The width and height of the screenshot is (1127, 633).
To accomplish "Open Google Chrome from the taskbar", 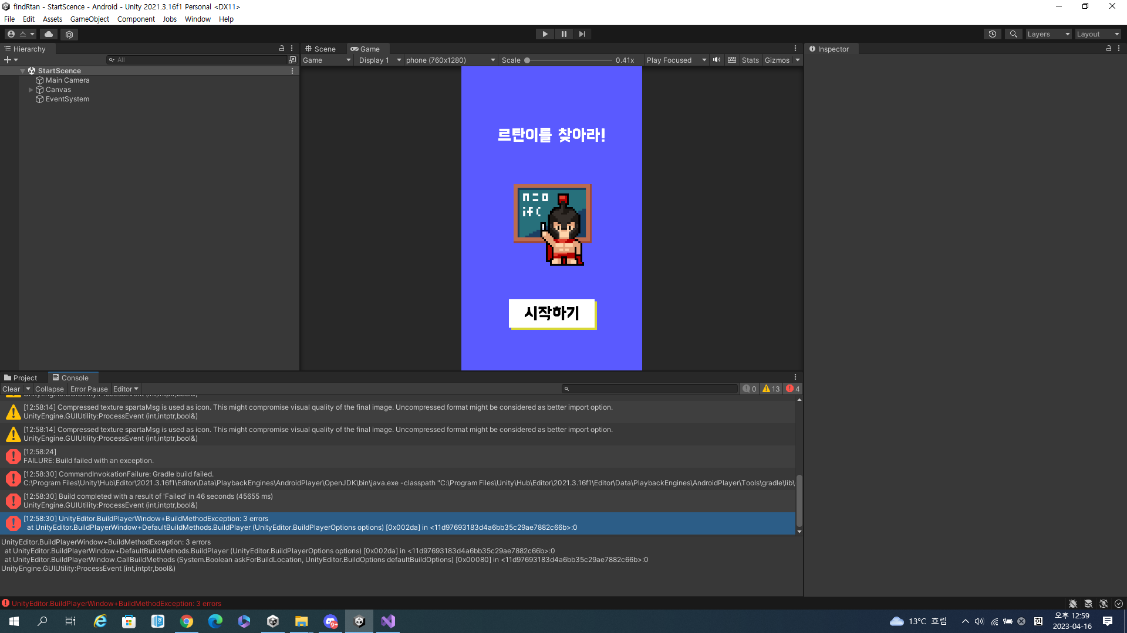I will click(187, 621).
